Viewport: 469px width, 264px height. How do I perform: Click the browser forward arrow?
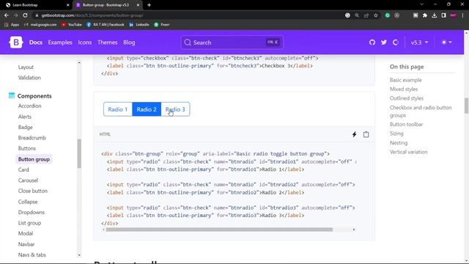[x=16, y=15]
